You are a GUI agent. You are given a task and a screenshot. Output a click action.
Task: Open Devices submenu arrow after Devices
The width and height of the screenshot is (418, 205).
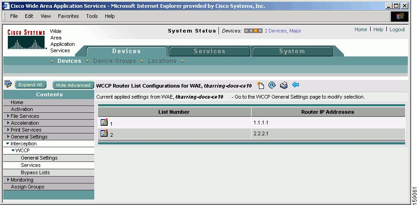pyautogui.click(x=87, y=61)
